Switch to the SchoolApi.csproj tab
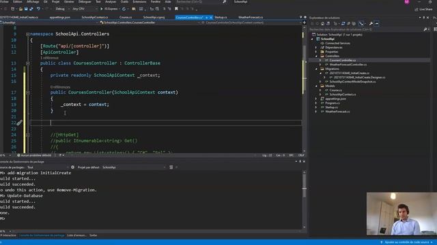The image size is (437, 245). [154, 17]
